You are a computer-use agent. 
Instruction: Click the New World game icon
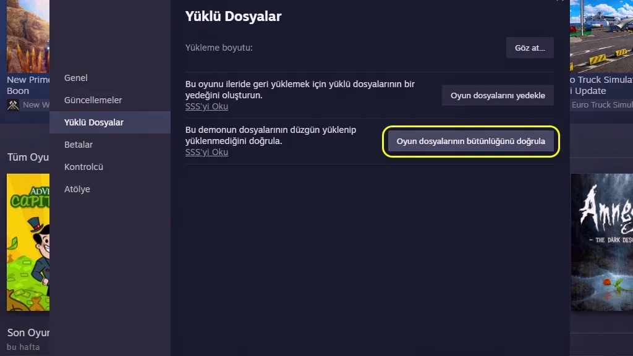coord(13,105)
